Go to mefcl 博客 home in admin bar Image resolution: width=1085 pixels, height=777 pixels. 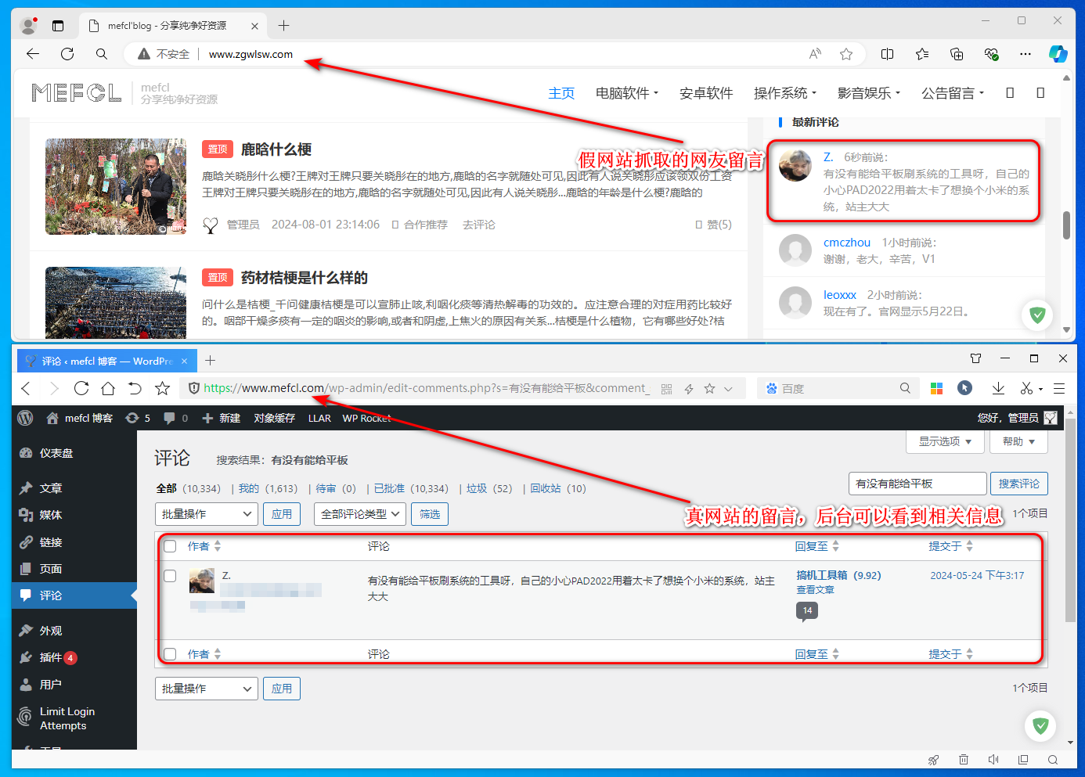(79, 418)
